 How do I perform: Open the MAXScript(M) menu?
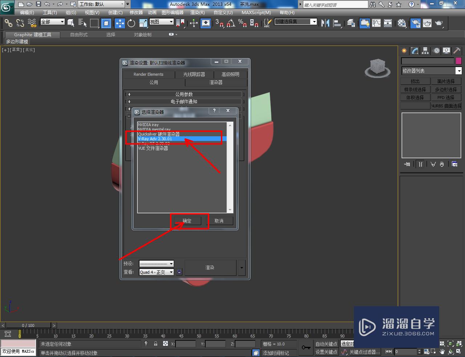256,13
